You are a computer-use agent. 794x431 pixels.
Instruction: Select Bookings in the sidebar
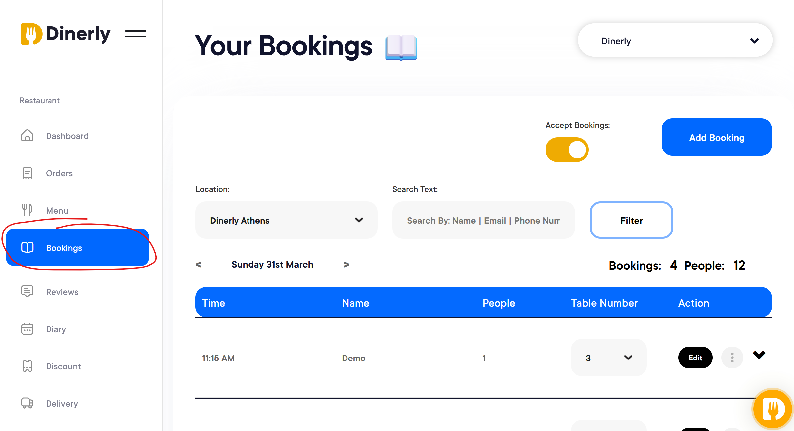click(77, 248)
